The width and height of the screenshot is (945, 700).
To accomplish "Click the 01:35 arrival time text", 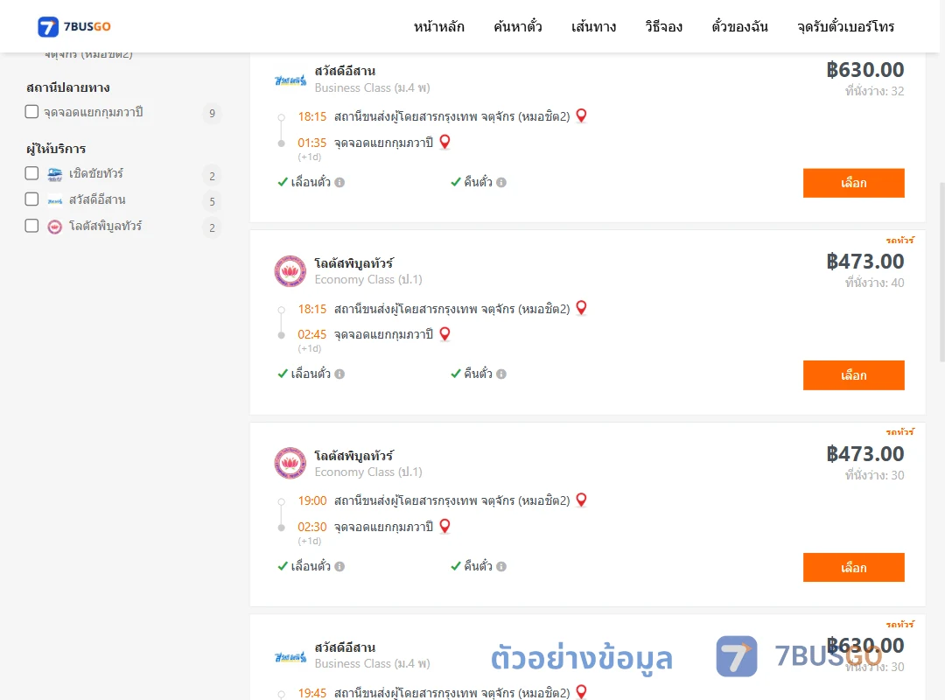I will pos(311,143).
